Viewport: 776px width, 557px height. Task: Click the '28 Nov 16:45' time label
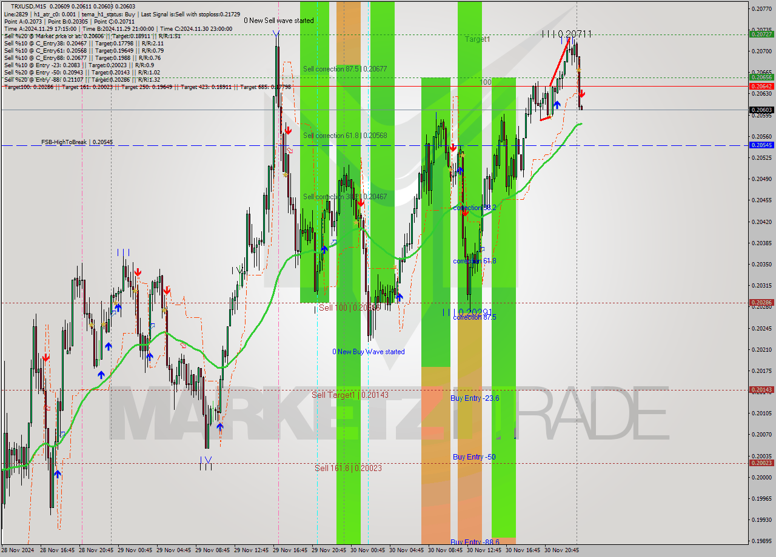58,550
